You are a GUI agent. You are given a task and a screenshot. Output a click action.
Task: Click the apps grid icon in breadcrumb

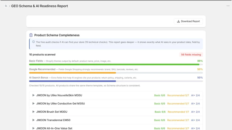(6, 6)
